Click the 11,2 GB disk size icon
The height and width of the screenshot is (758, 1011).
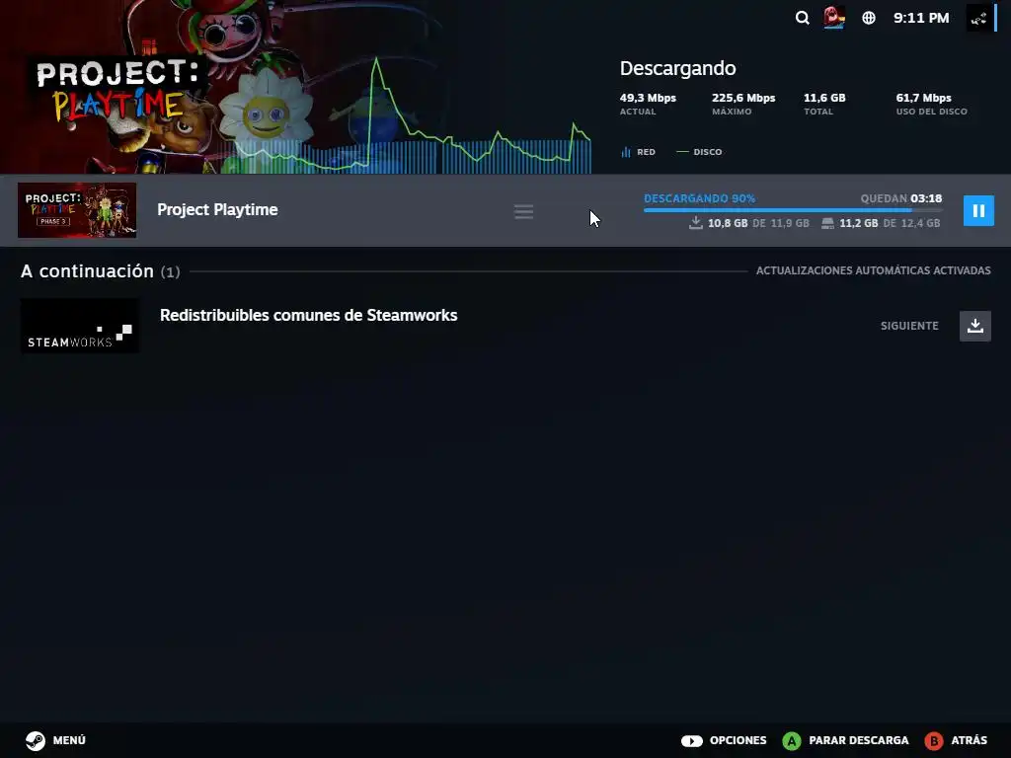pyautogui.click(x=827, y=223)
